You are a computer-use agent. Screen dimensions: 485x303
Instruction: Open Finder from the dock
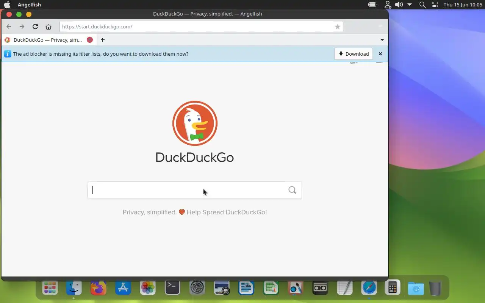click(74, 288)
